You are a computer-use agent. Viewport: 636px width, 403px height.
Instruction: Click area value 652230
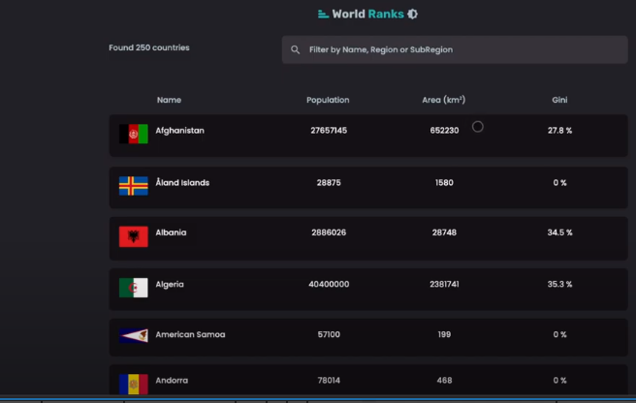coord(444,131)
